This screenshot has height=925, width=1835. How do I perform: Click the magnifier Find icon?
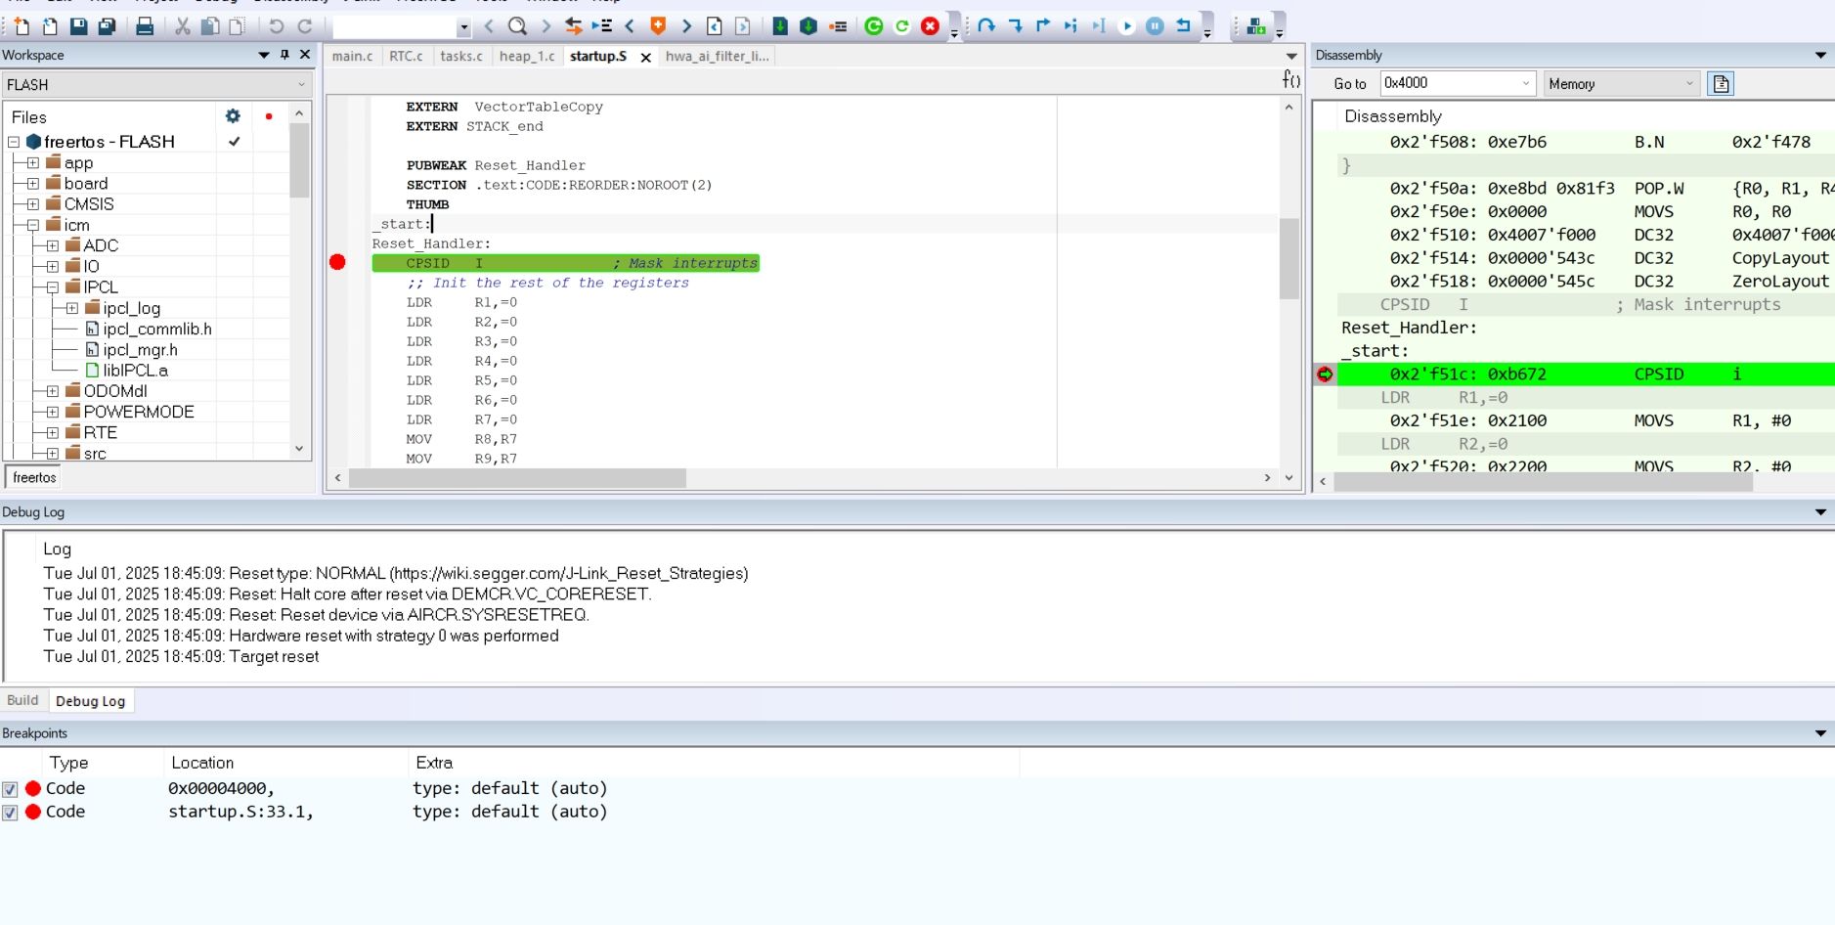click(517, 26)
